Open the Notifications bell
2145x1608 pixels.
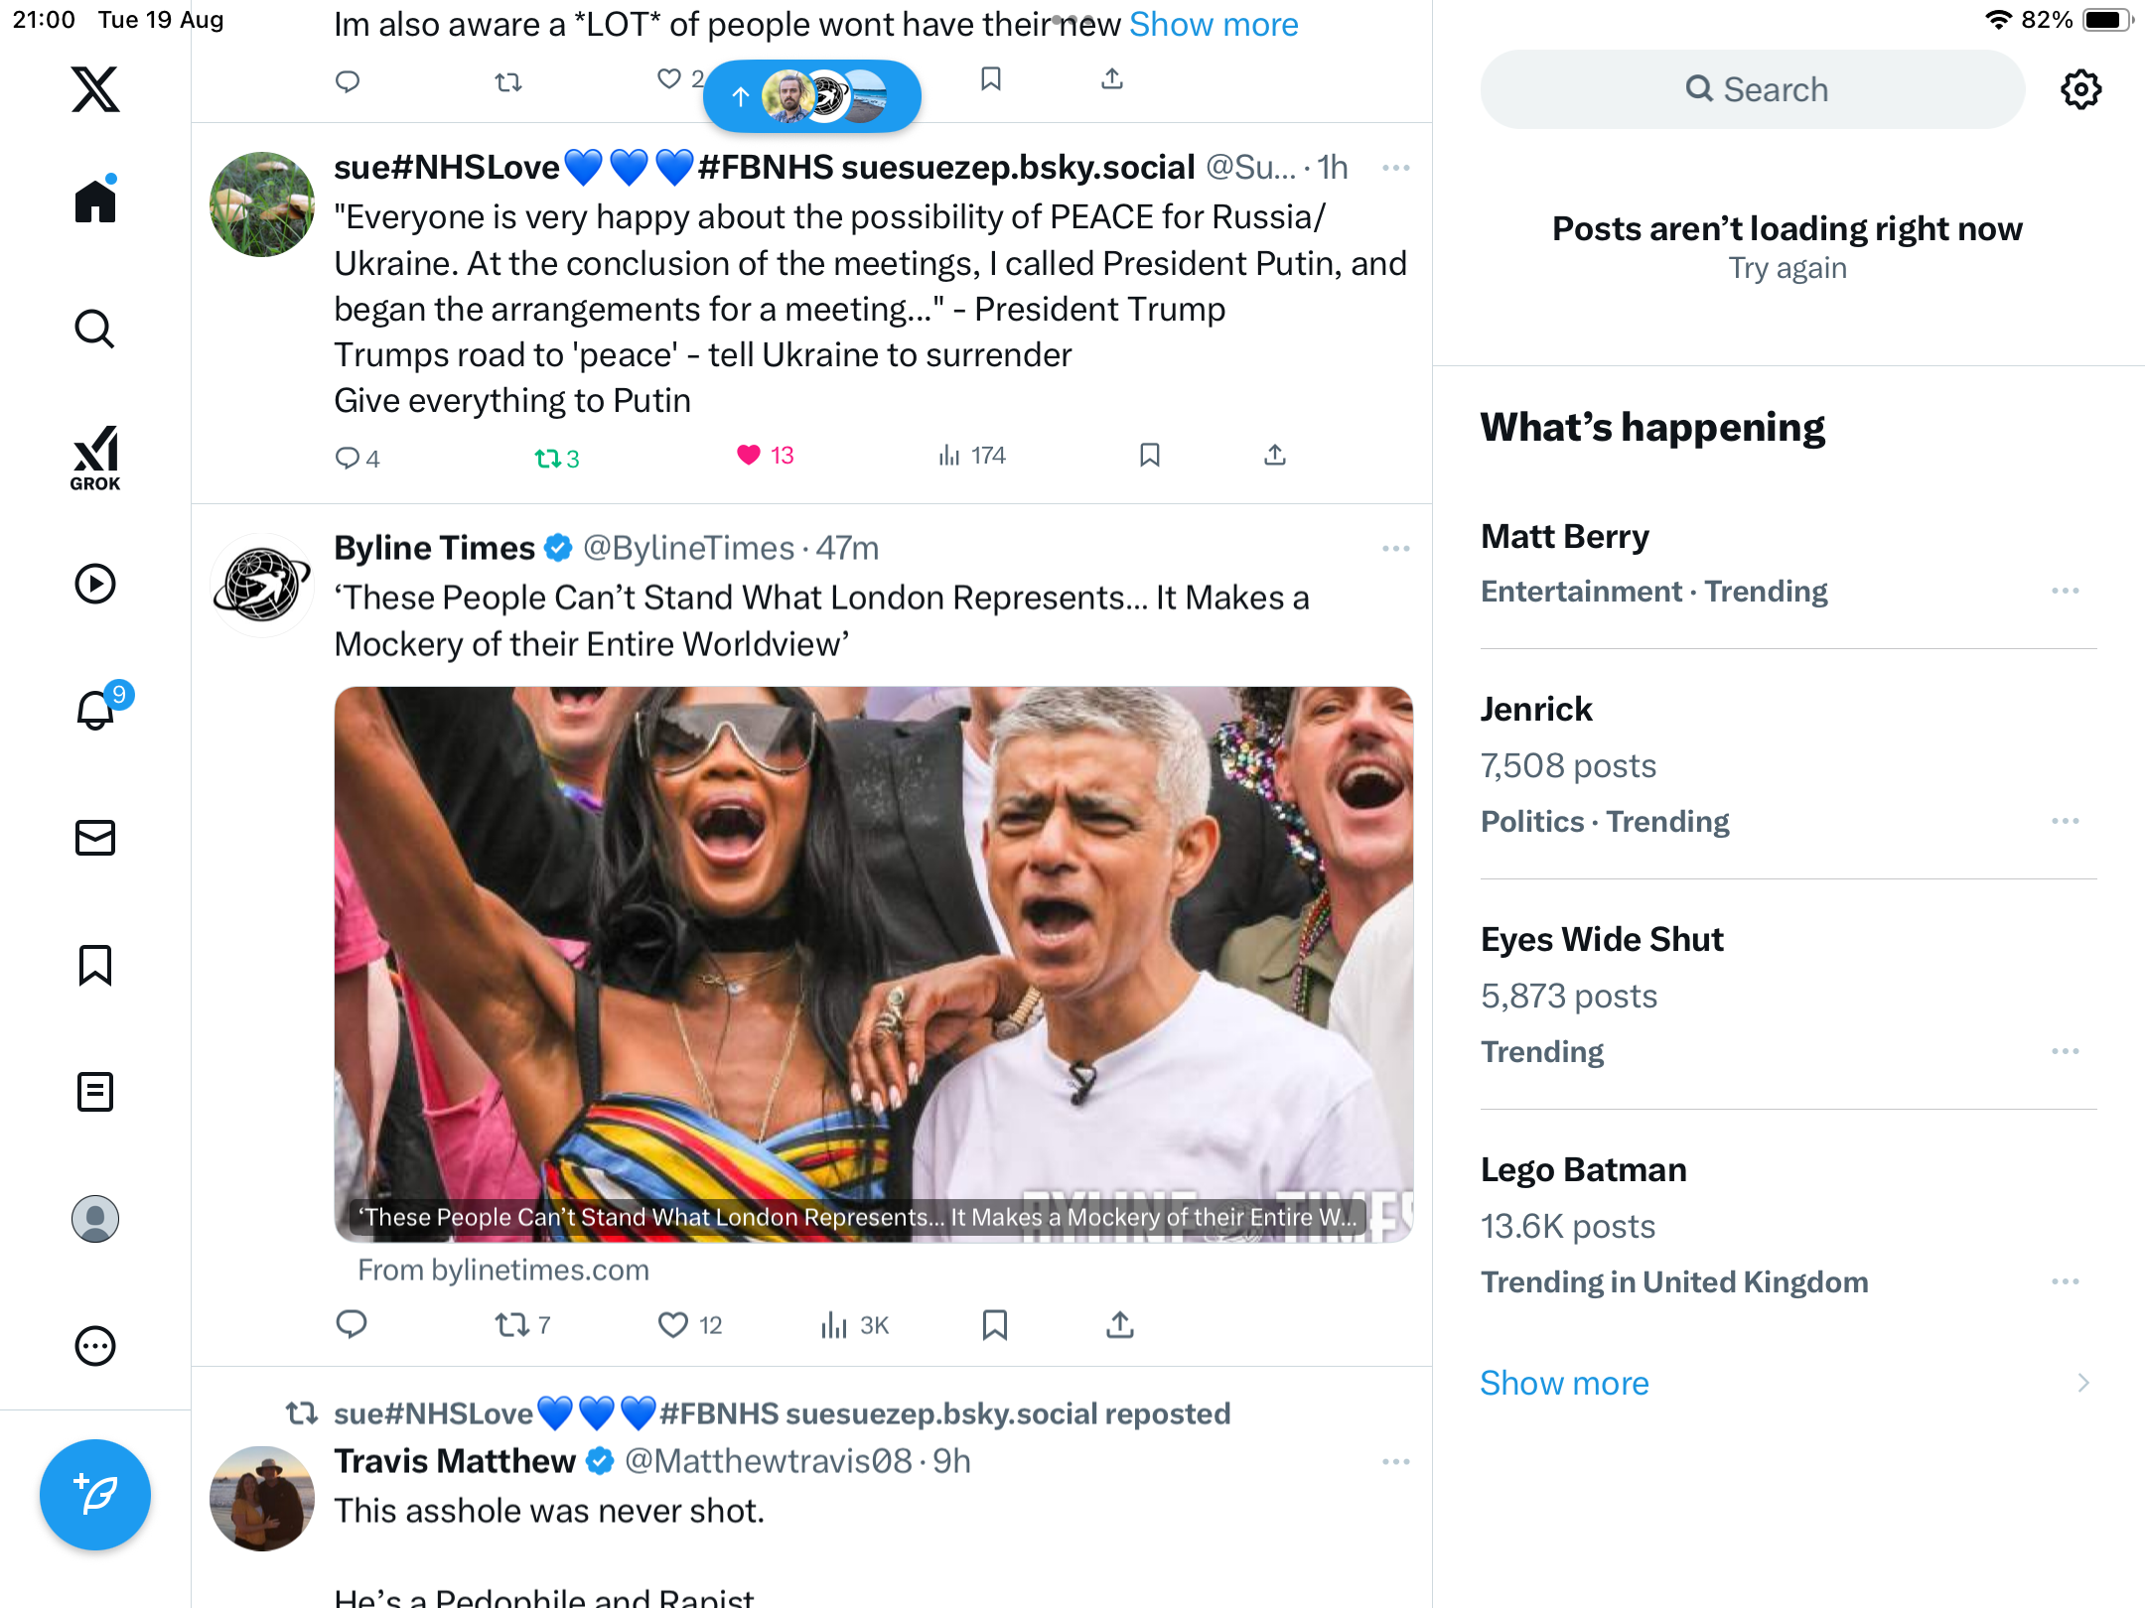coord(96,711)
